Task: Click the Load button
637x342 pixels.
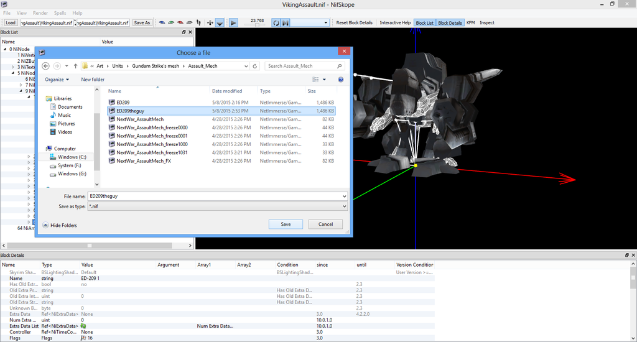Action: [x=11, y=23]
